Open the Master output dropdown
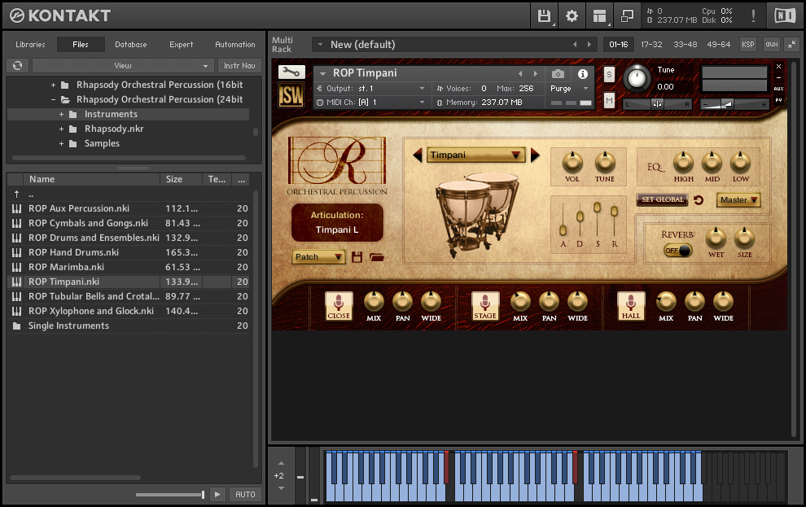Screen dimensions: 806x507 pos(738,199)
